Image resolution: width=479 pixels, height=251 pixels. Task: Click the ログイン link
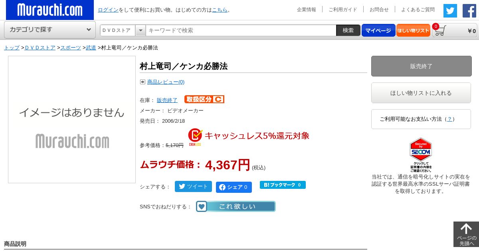tap(108, 10)
